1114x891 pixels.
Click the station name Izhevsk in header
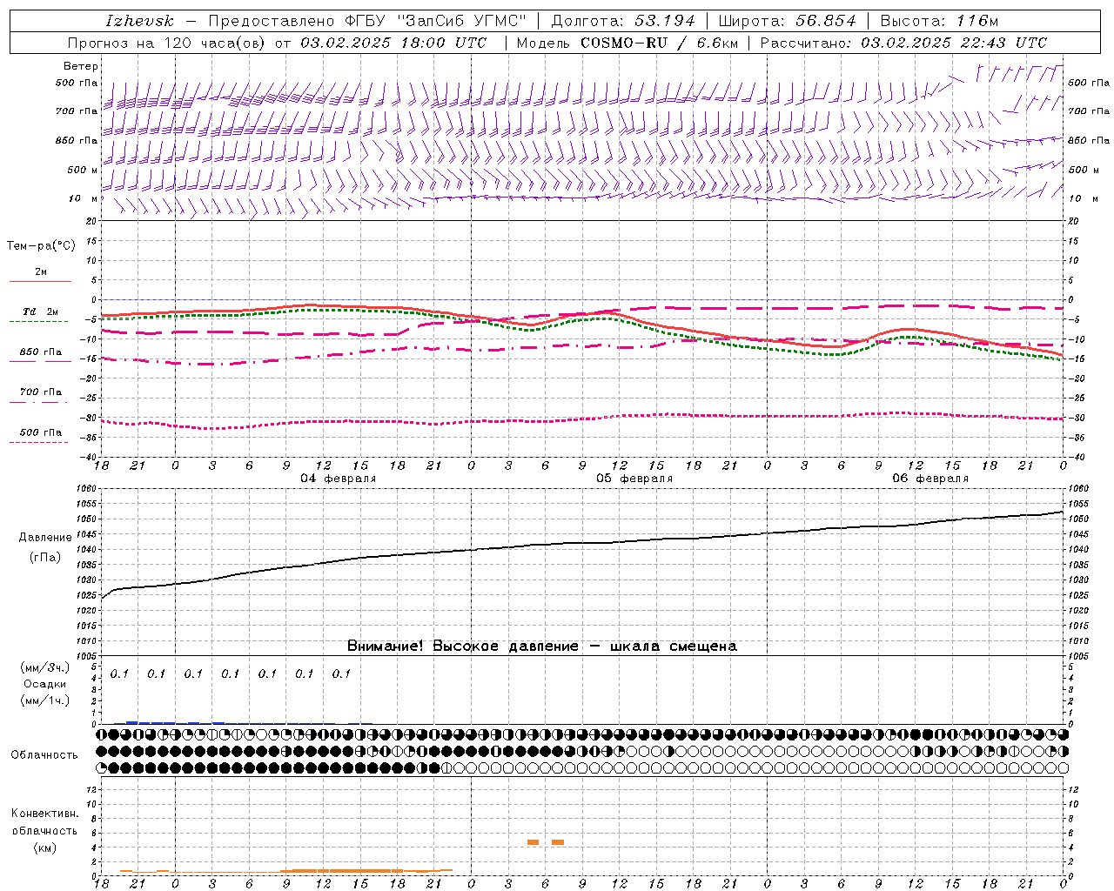point(139,21)
